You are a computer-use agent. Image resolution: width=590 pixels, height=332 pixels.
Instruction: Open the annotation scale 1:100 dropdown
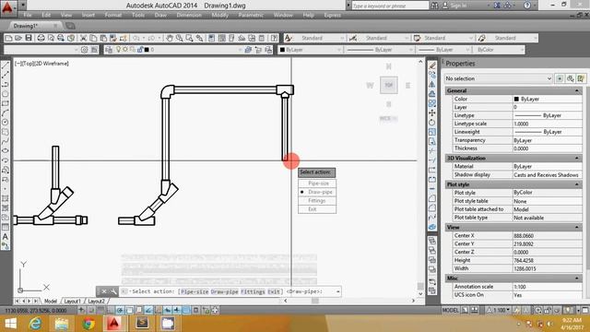(499, 310)
